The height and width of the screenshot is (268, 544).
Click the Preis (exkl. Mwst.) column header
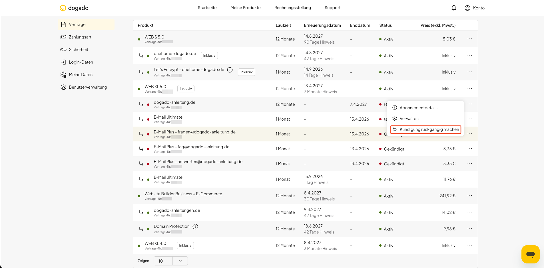[x=438, y=25]
